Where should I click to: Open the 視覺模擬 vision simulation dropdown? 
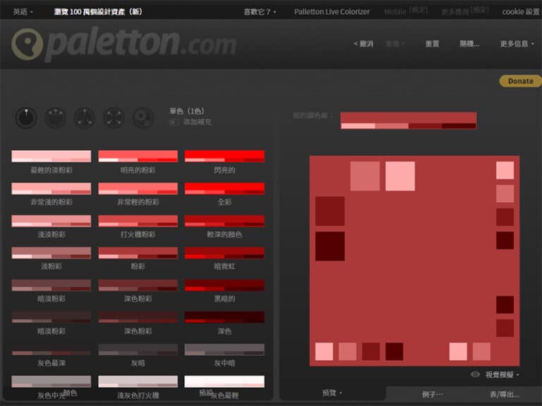pos(503,375)
